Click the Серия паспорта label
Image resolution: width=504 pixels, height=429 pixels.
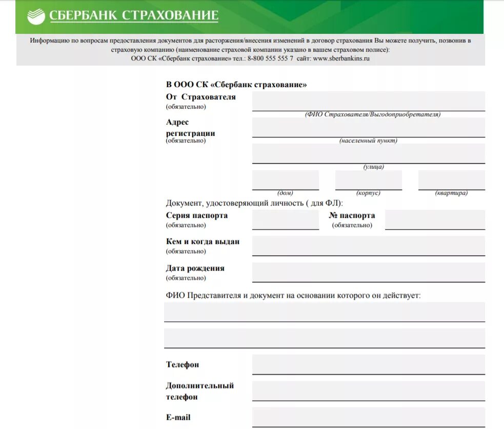coord(197,215)
